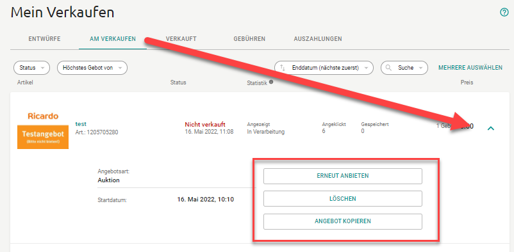
Task: Click the start date 16. Mai 2022, 10:10
Action: (x=206, y=200)
